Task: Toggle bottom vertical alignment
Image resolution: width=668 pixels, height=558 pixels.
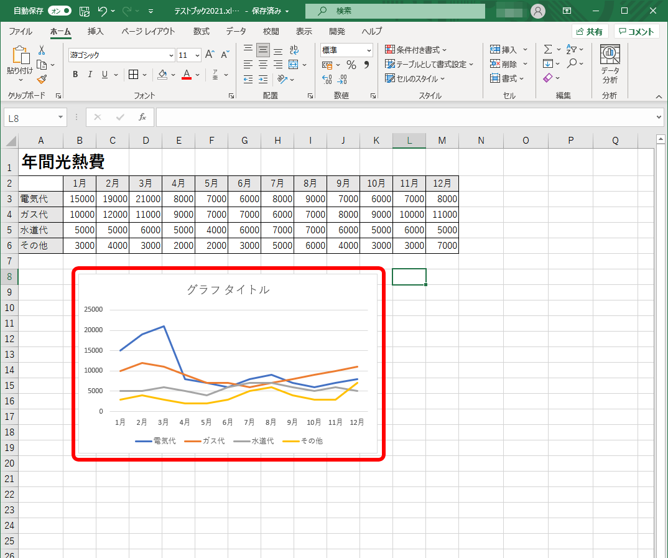Action: [x=278, y=50]
